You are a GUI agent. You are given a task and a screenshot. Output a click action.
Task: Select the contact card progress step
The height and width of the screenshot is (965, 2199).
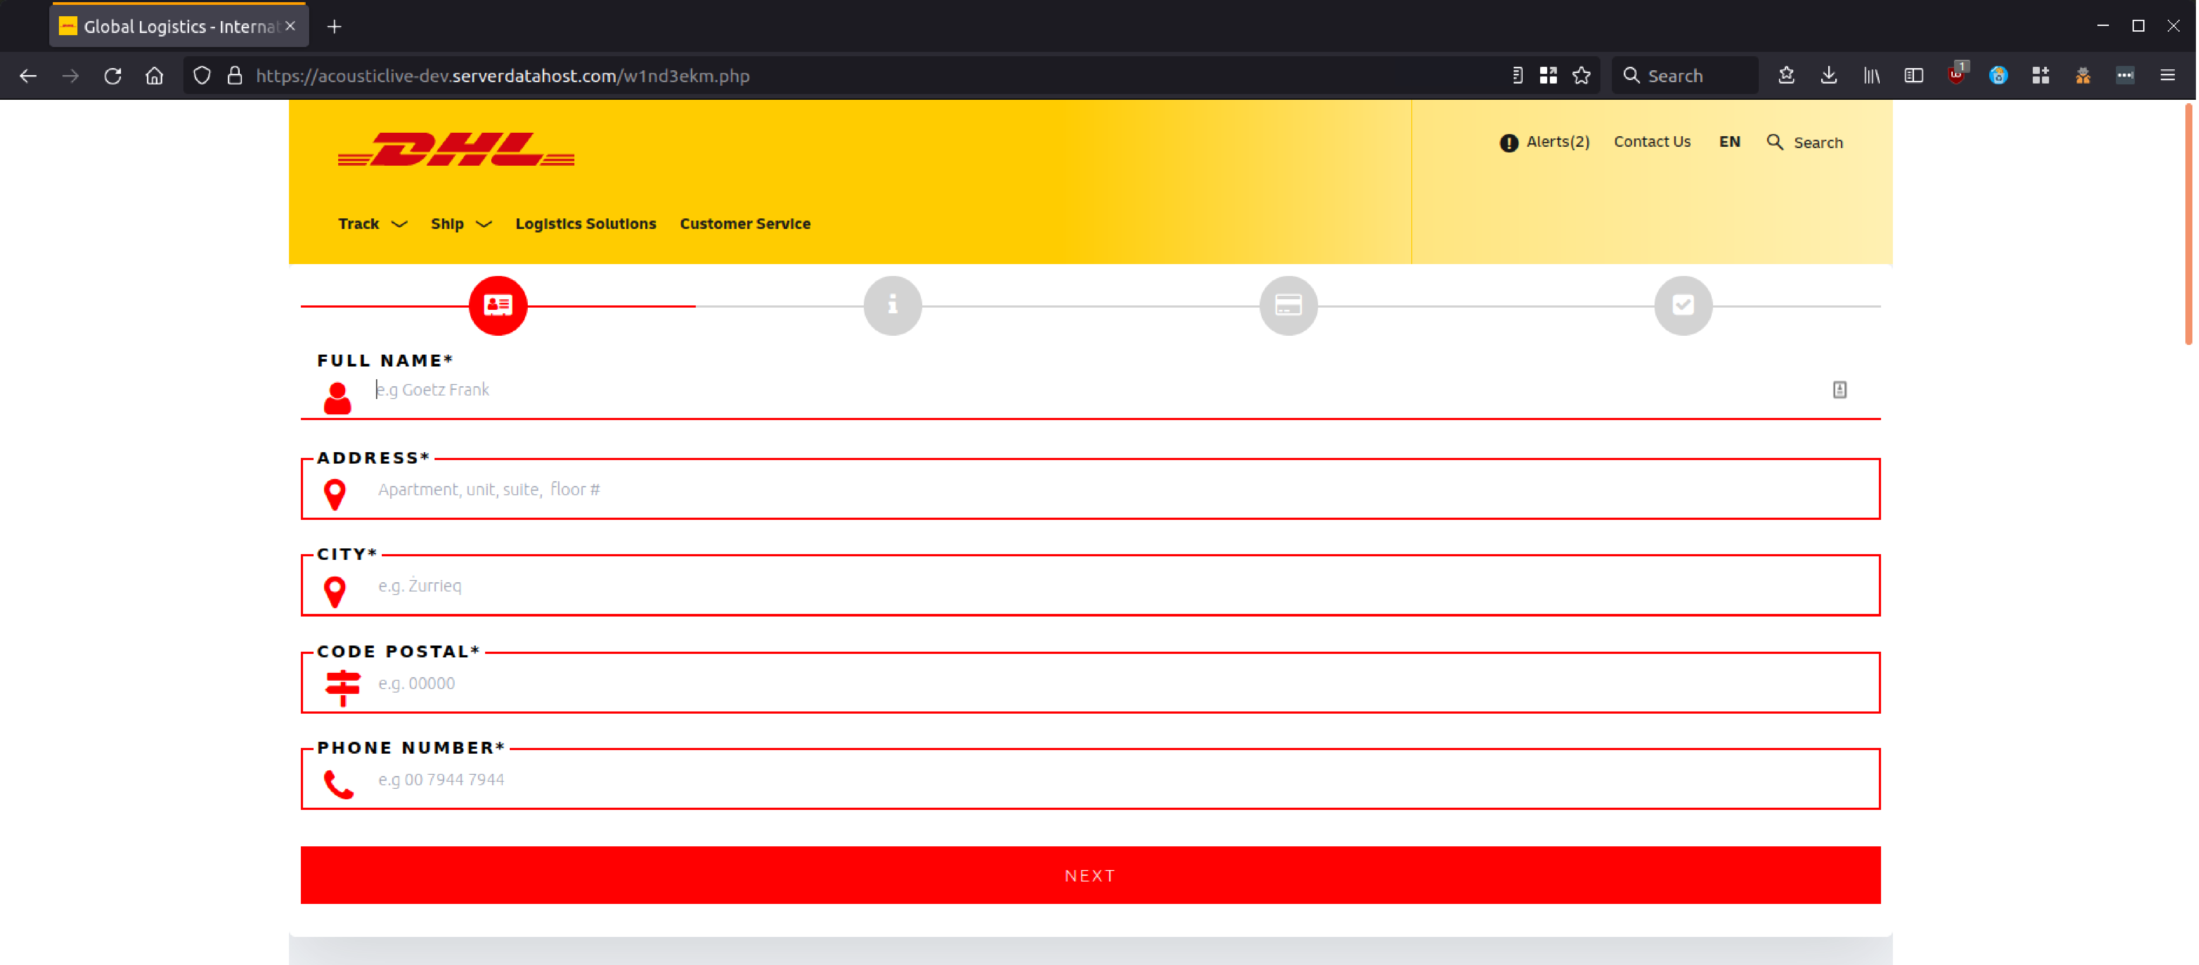point(498,305)
